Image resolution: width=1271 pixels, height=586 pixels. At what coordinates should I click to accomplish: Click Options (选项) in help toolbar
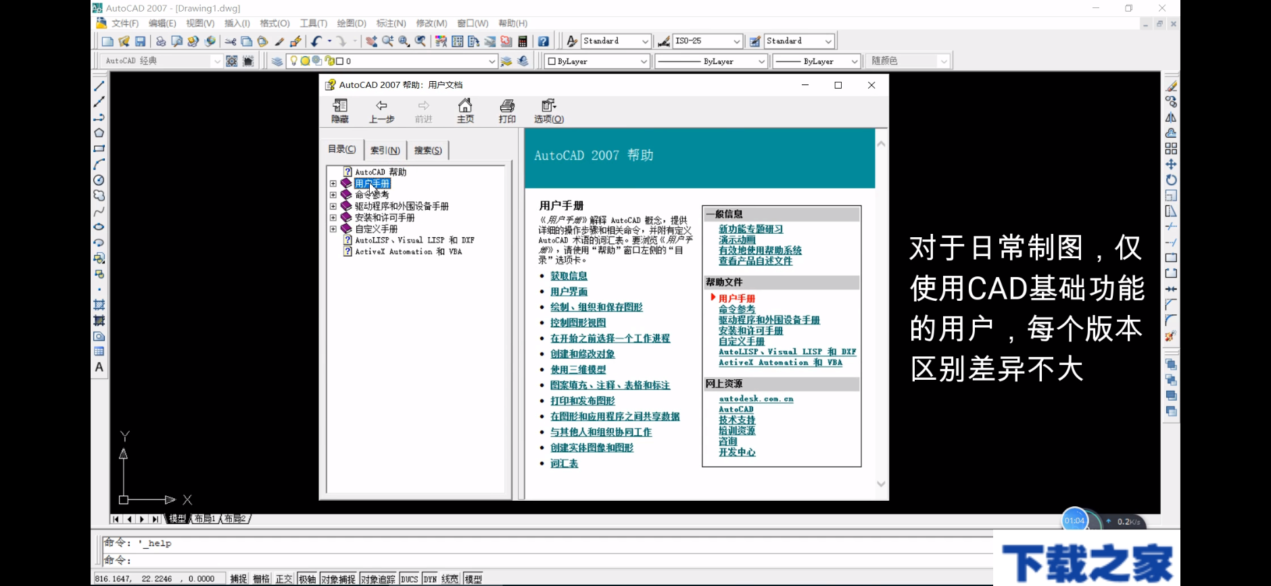pyautogui.click(x=549, y=111)
